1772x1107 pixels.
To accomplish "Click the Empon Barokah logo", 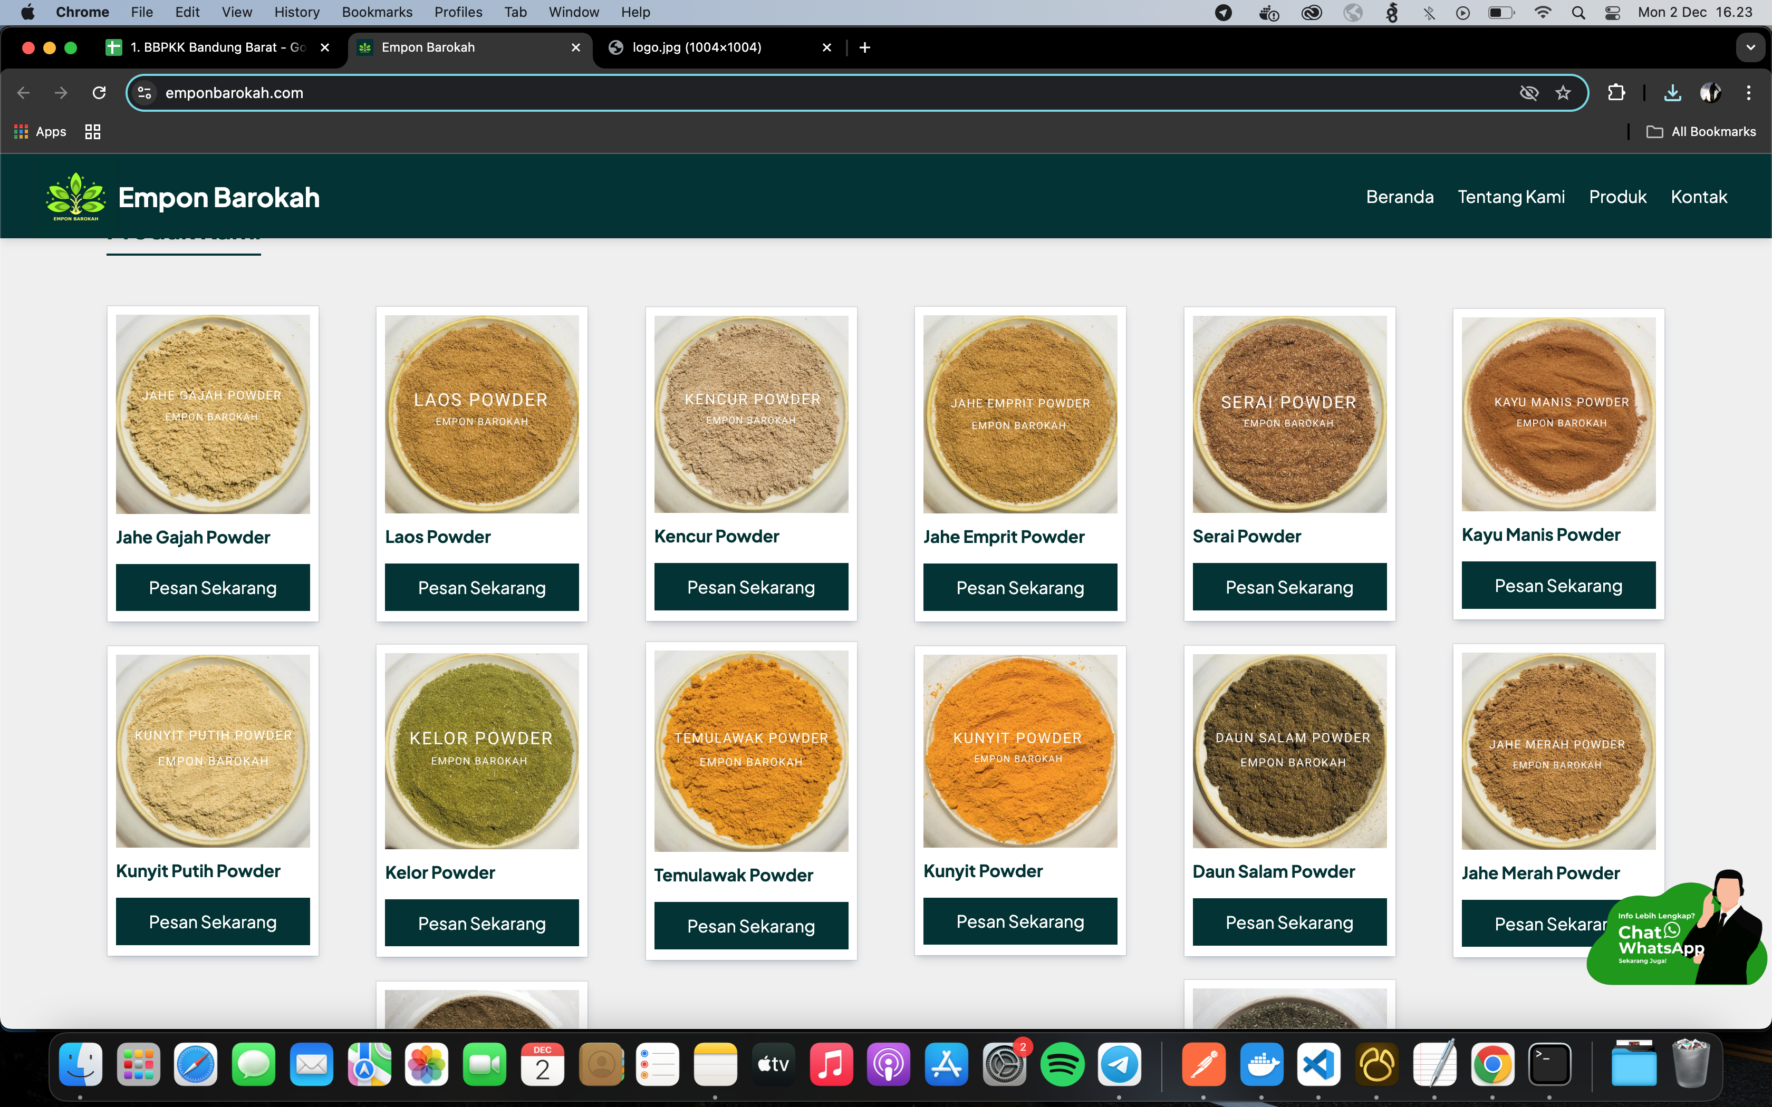I will point(75,197).
